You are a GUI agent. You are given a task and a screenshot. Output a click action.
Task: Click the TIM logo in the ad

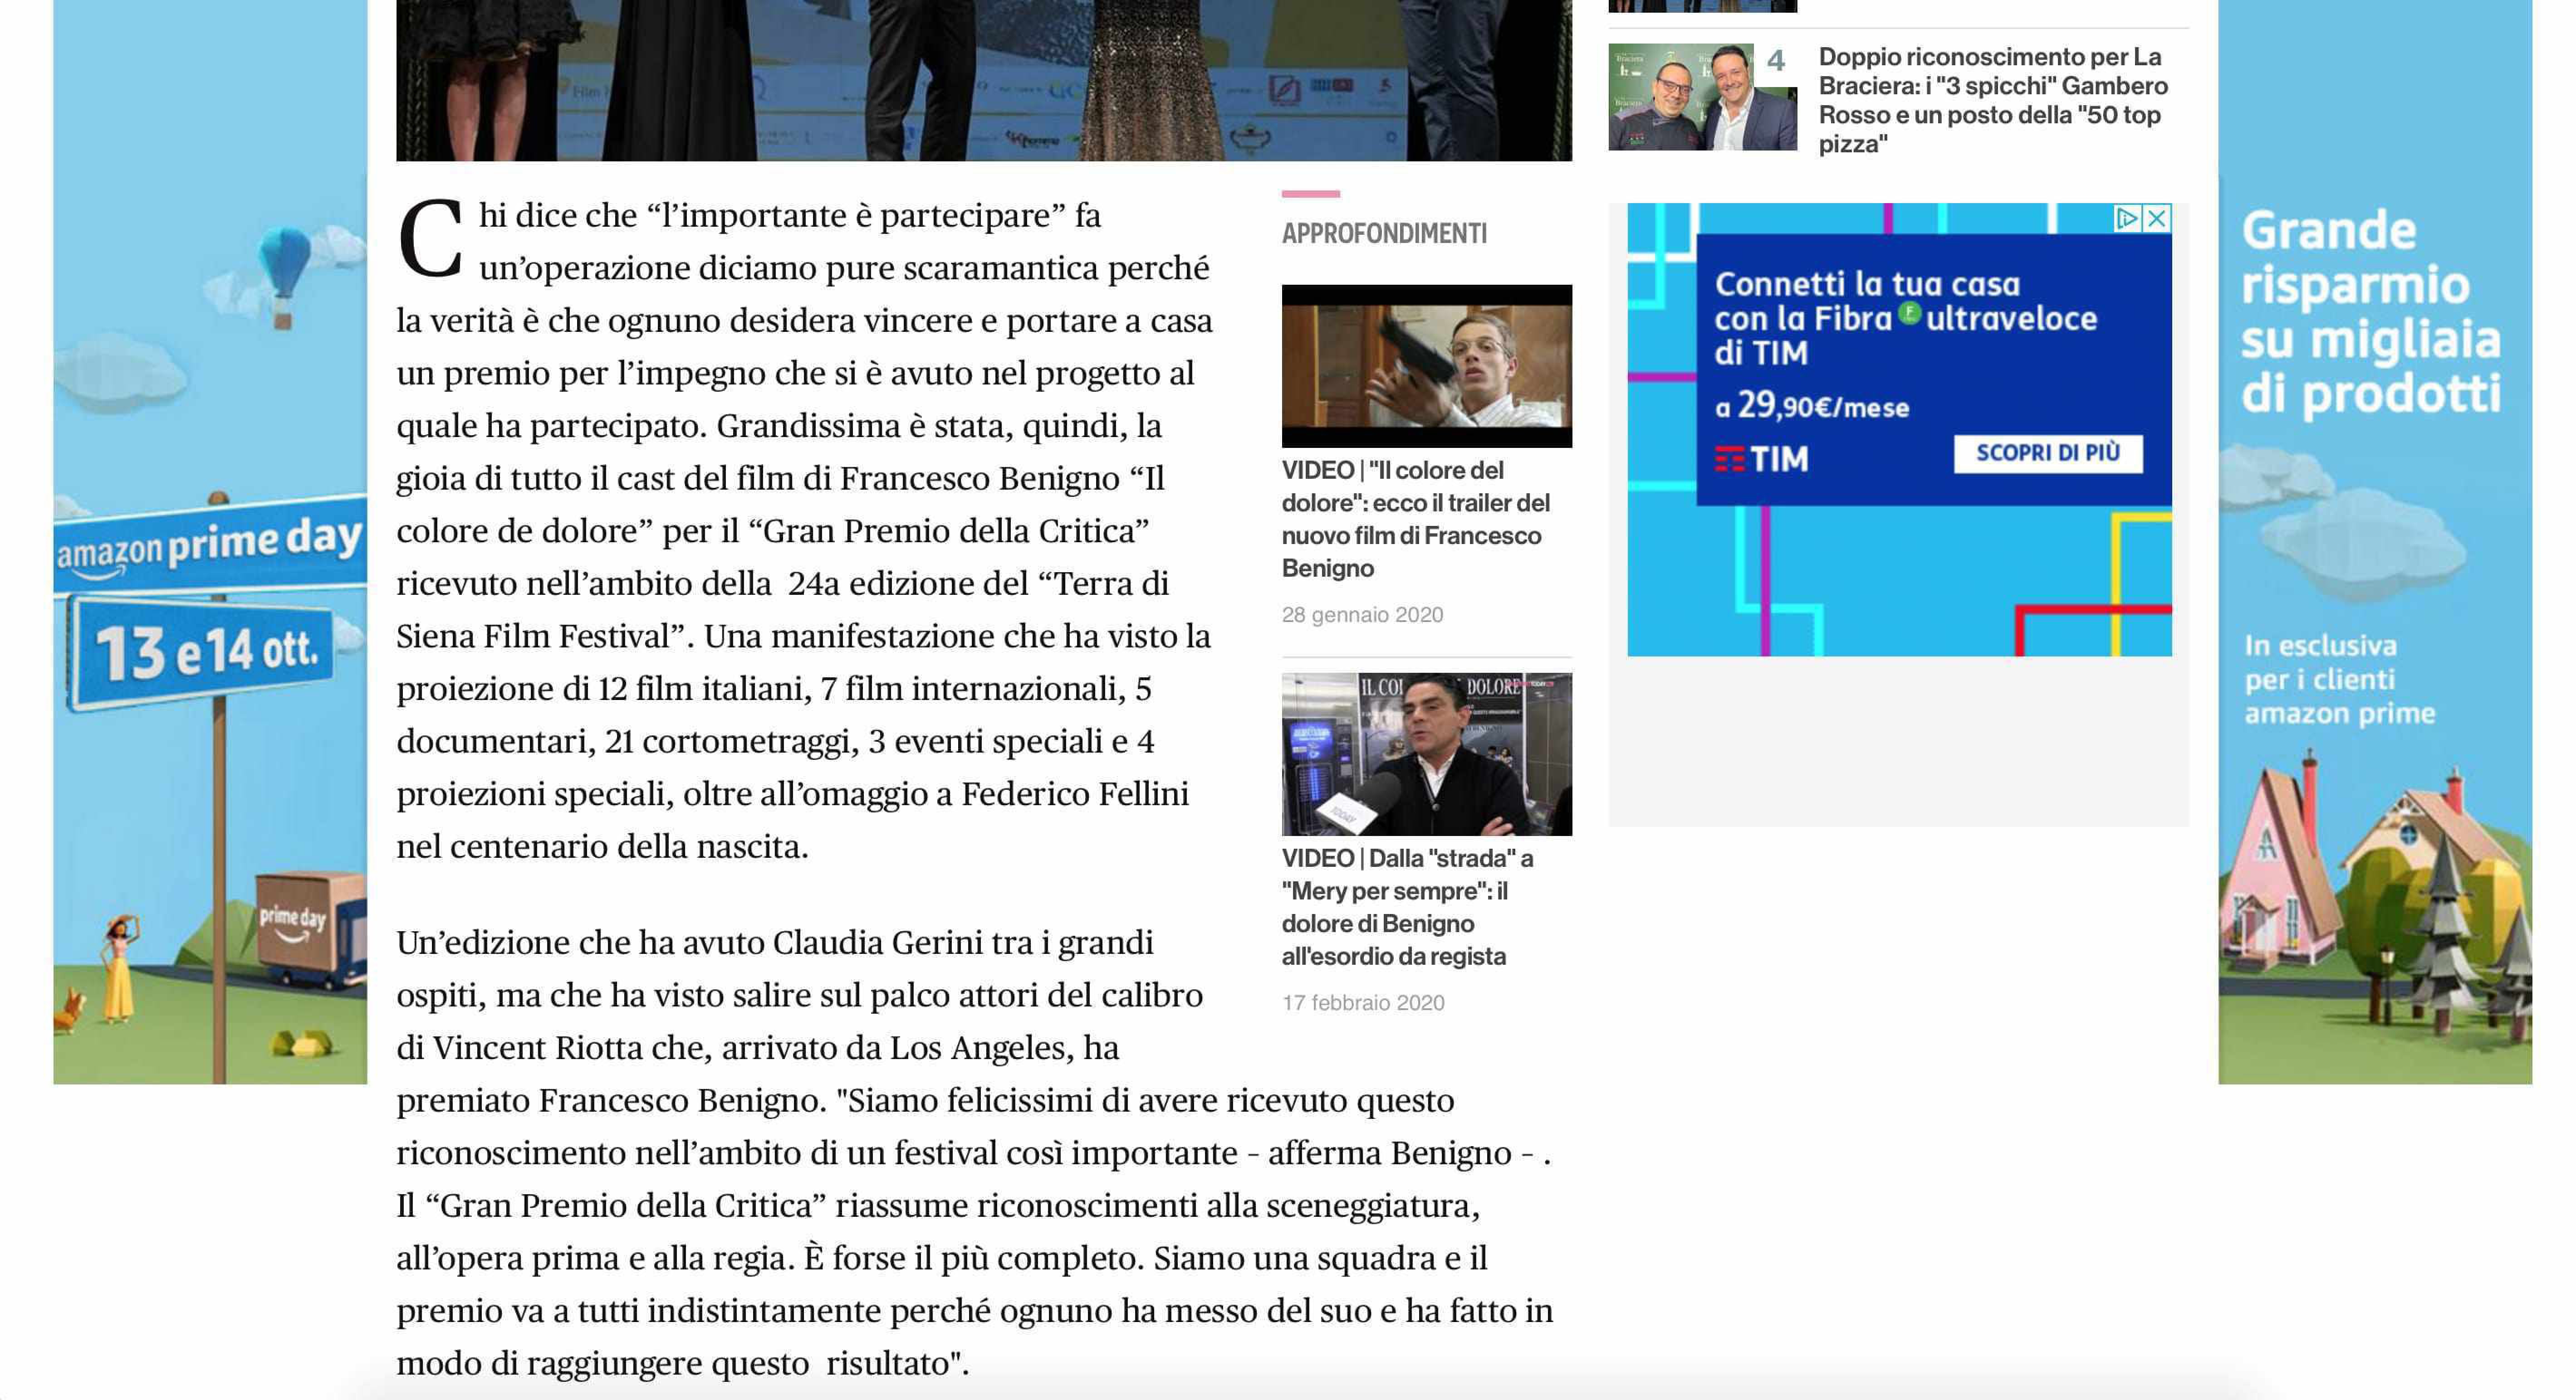pos(1762,459)
